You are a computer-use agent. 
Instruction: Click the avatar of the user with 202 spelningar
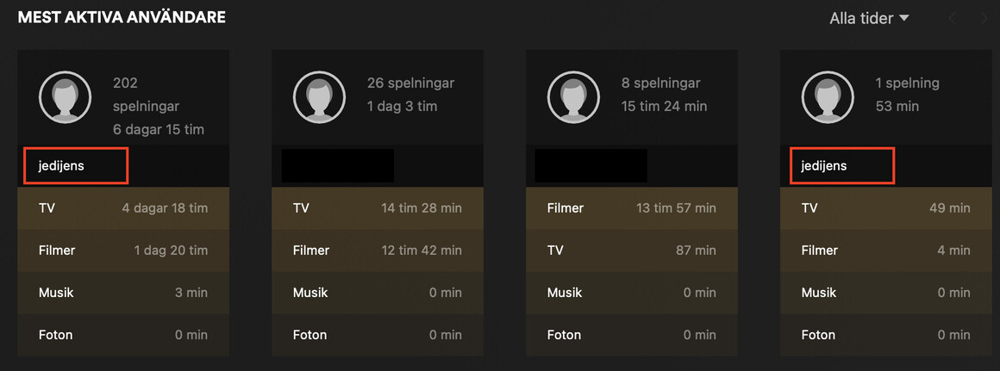(x=65, y=96)
